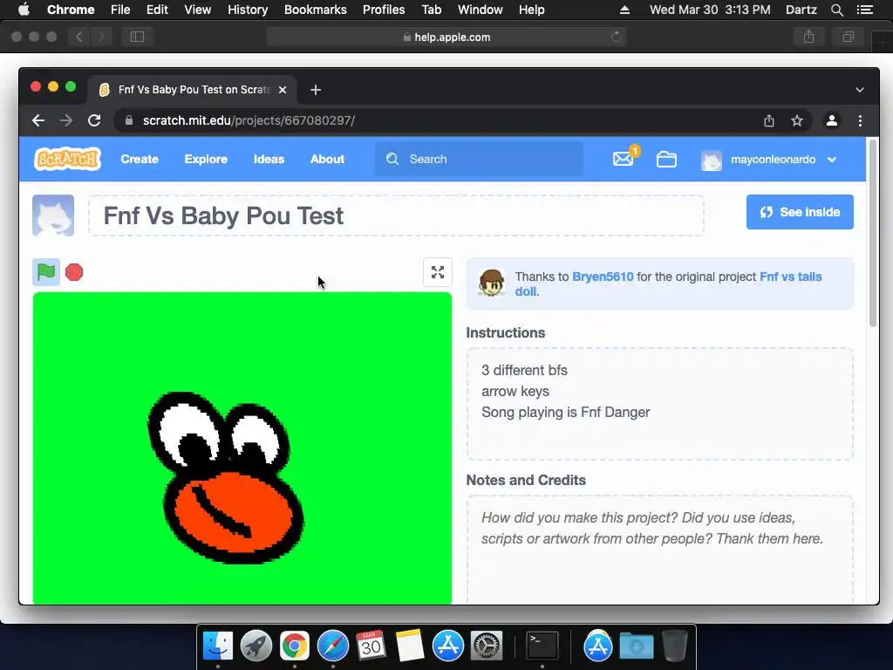Open Scratch messages envelope icon

point(623,159)
